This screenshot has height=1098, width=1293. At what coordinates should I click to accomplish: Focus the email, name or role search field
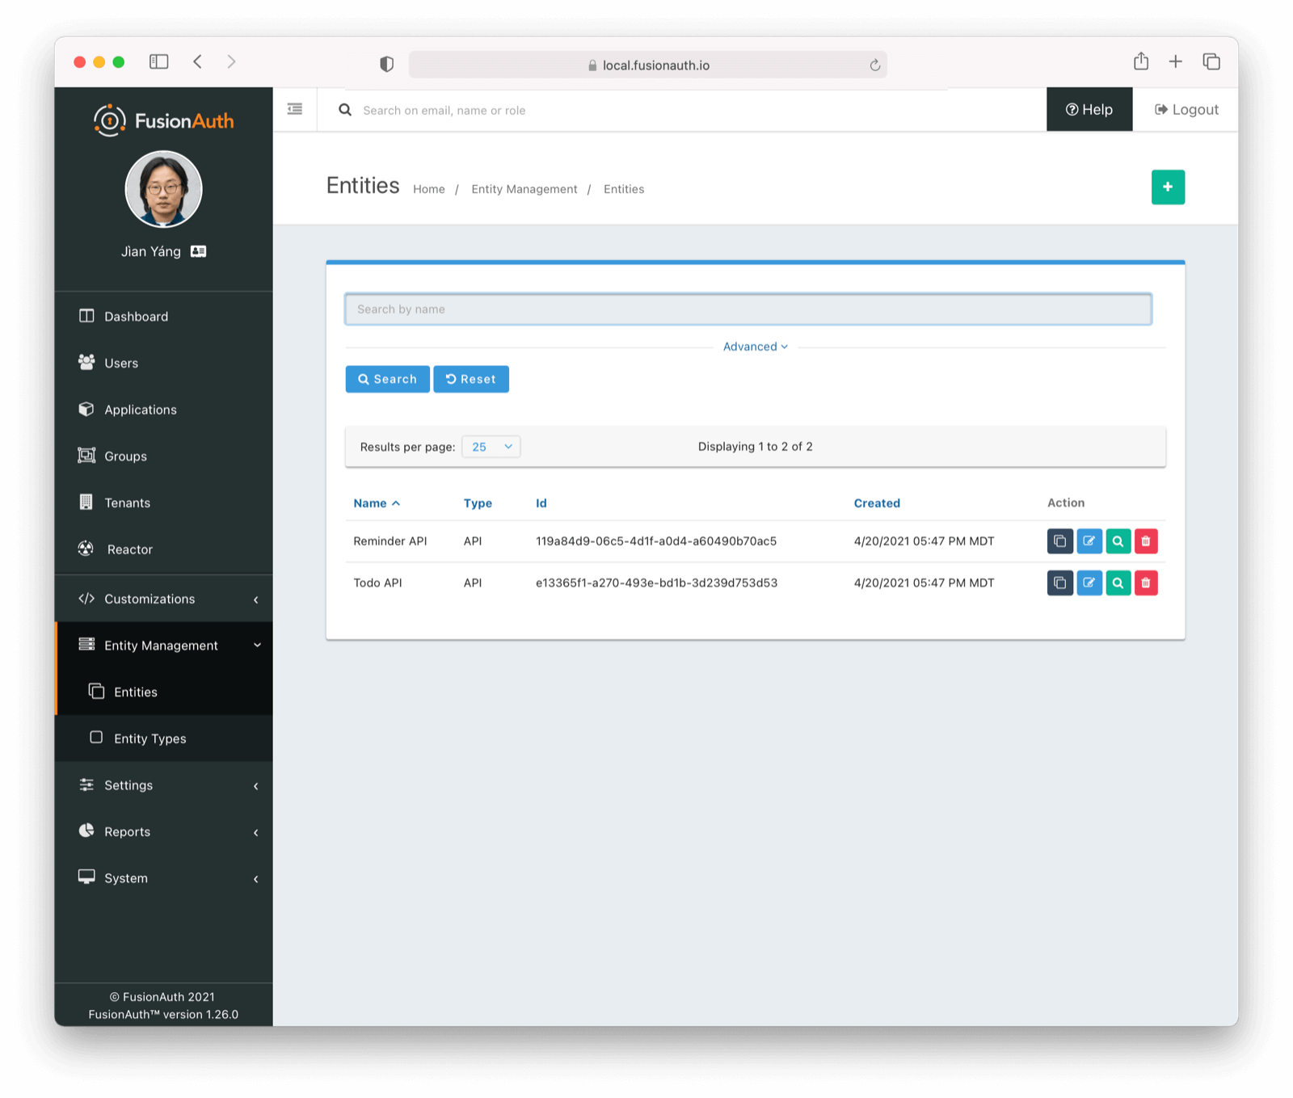tap(695, 110)
